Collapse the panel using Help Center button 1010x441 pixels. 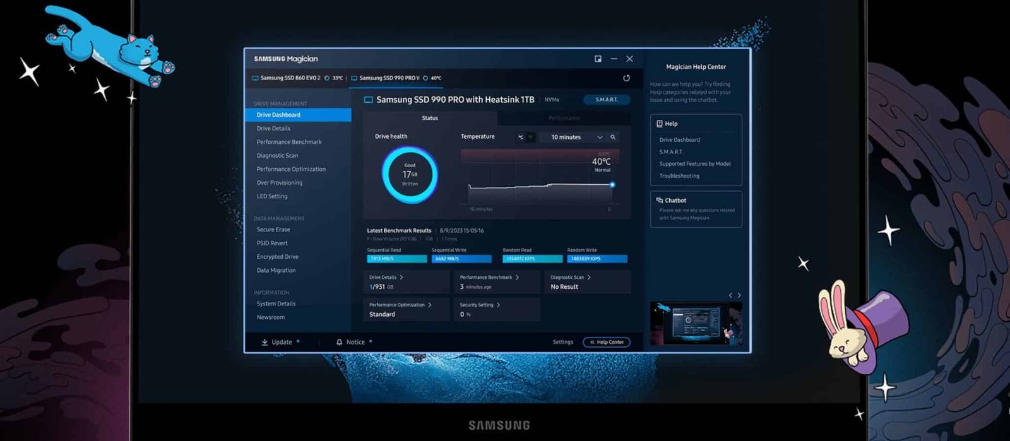pyautogui.click(x=606, y=342)
